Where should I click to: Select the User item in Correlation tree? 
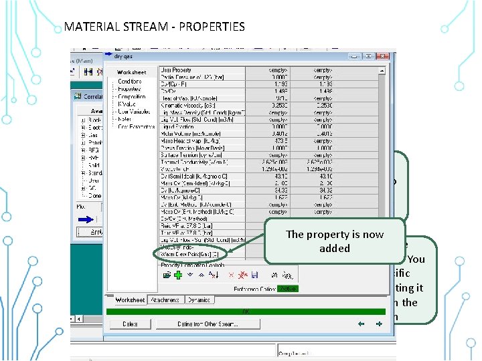[x=94, y=180]
